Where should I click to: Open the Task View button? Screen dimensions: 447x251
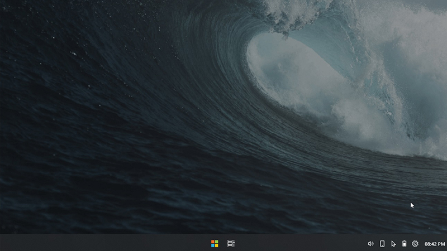coord(231,244)
